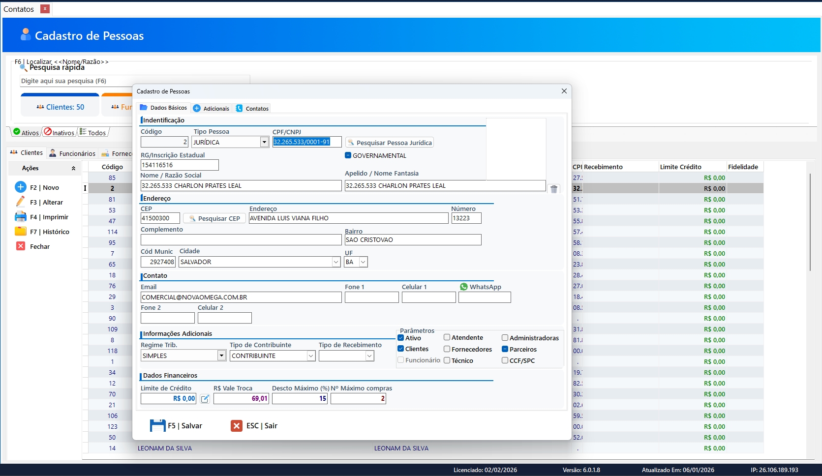The image size is (822, 476).
Task: Toggle the Clientes parameter checkbox
Action: coord(401,349)
